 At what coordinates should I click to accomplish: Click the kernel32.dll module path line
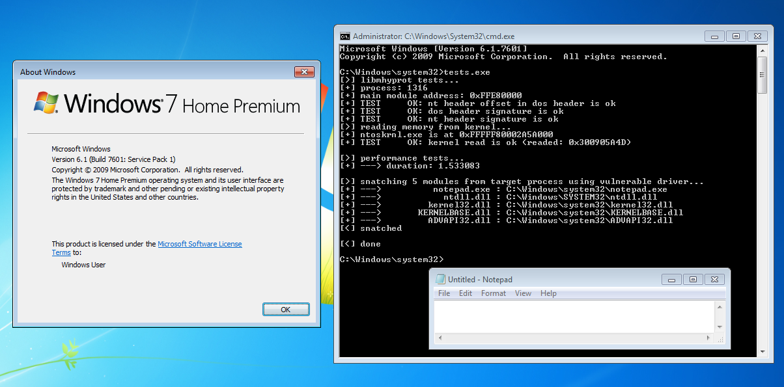coord(506,205)
